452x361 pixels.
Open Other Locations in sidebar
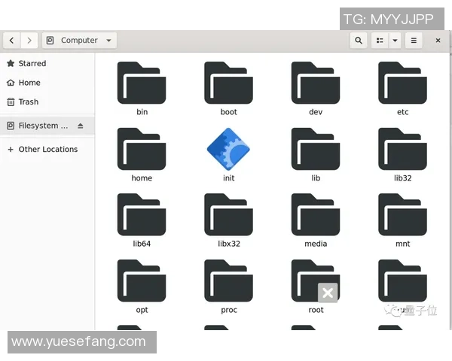tap(47, 150)
